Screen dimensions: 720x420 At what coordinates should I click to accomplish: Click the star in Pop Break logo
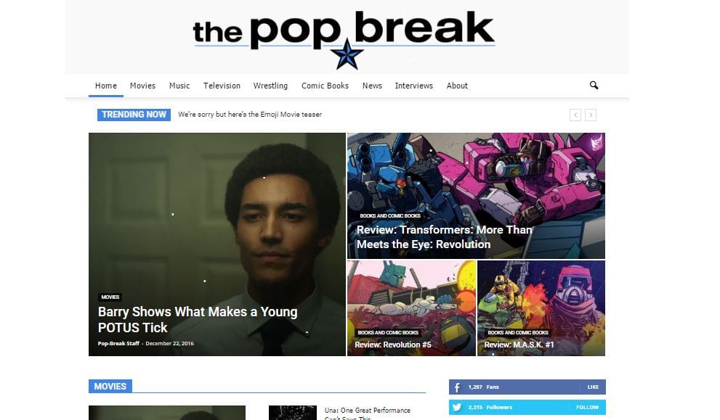[347, 54]
